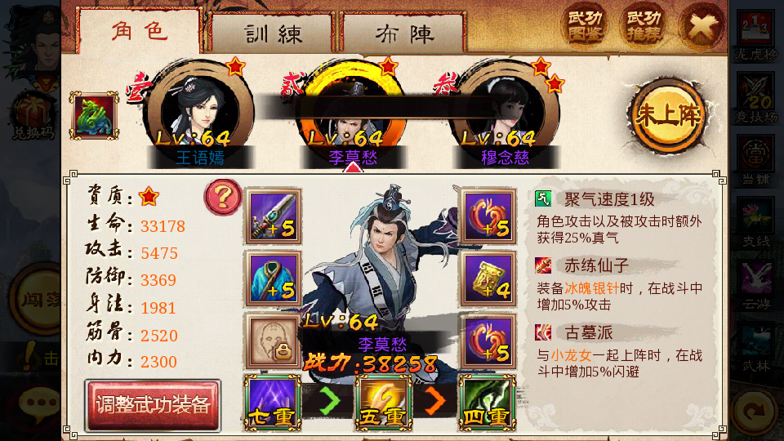This screenshot has height=441, width=784.
Task: Select the blue robe armor +5 slot
Action: pyautogui.click(x=273, y=278)
